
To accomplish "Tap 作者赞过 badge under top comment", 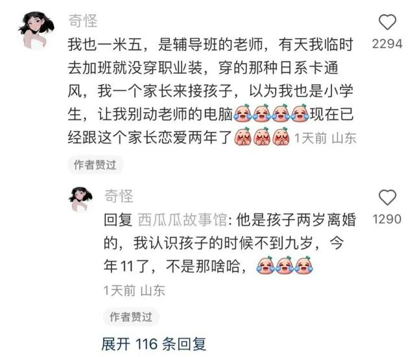I will click(x=95, y=165).
